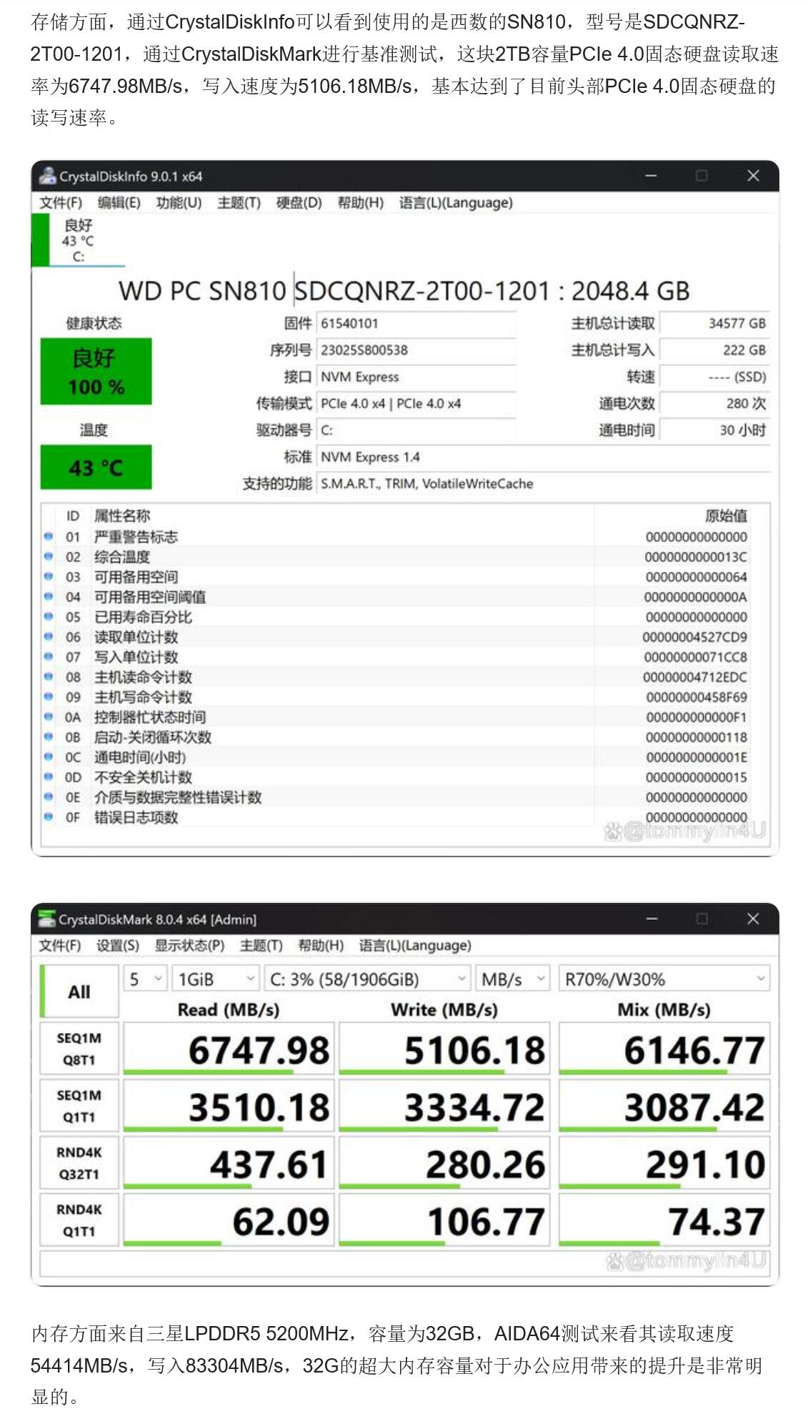Click the 原始值 column header
The height and width of the screenshot is (1424, 808).
[726, 515]
